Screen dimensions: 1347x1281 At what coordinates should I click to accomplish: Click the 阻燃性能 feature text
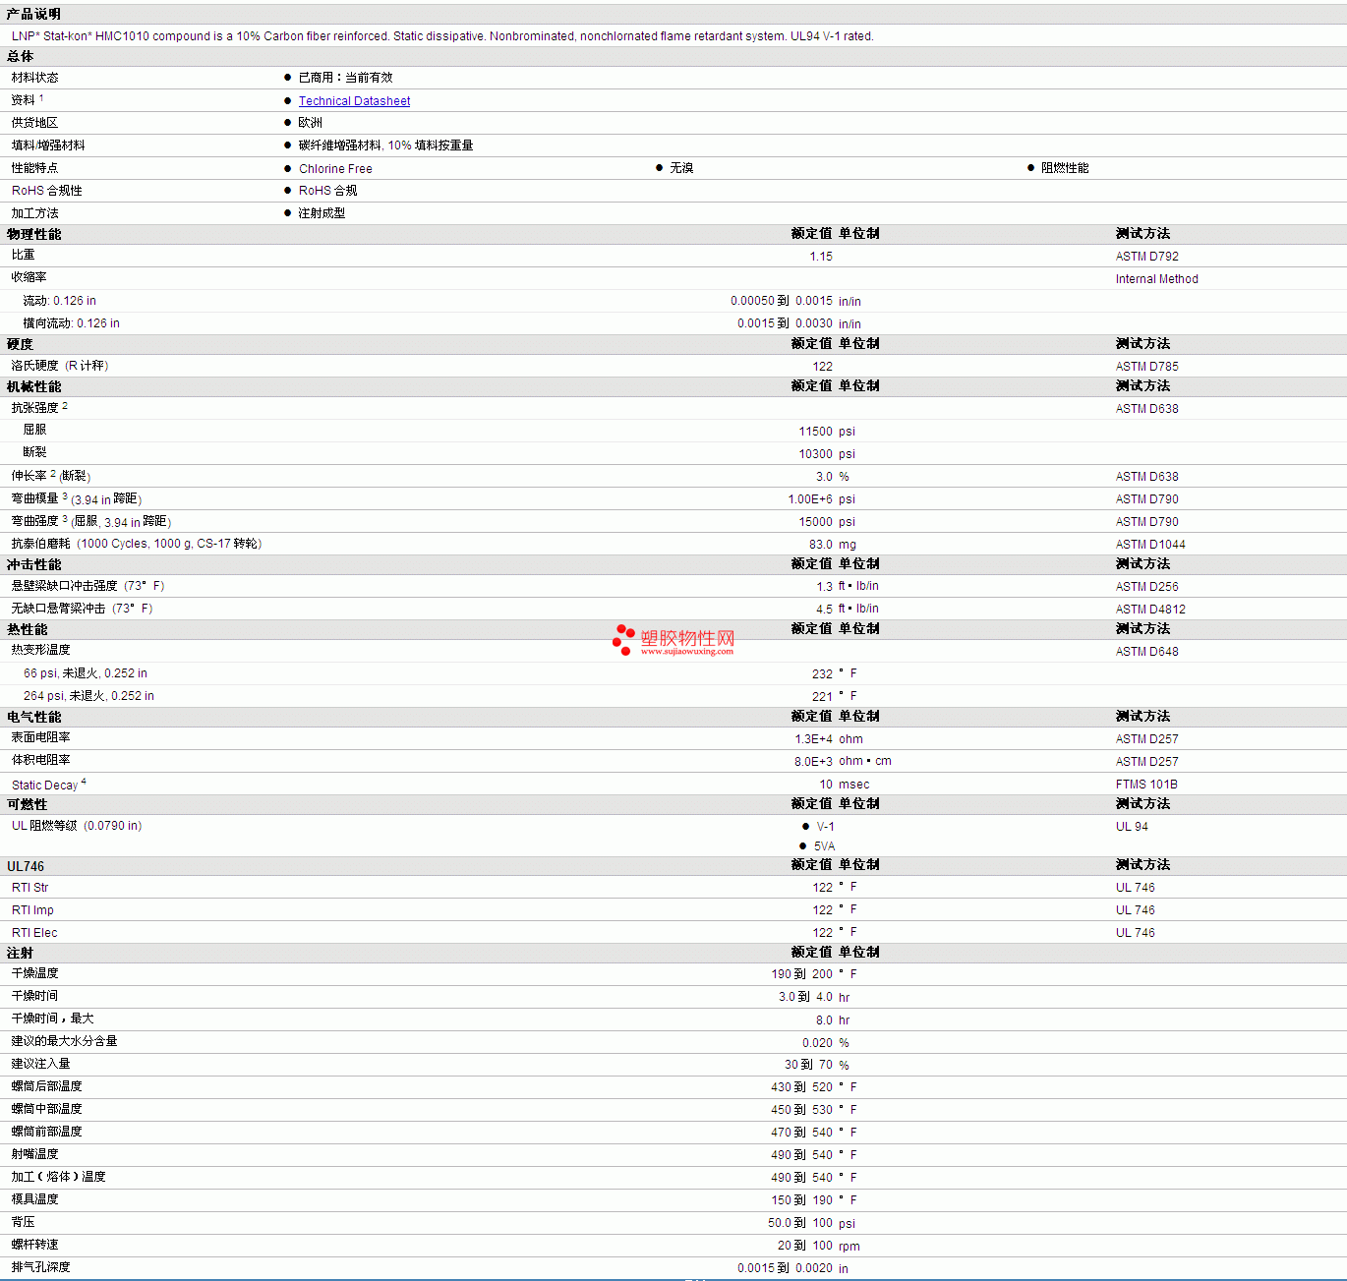point(1065,168)
